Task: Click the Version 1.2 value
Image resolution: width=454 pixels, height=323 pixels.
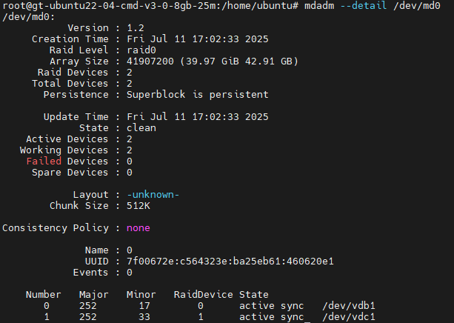Action: click(x=136, y=28)
